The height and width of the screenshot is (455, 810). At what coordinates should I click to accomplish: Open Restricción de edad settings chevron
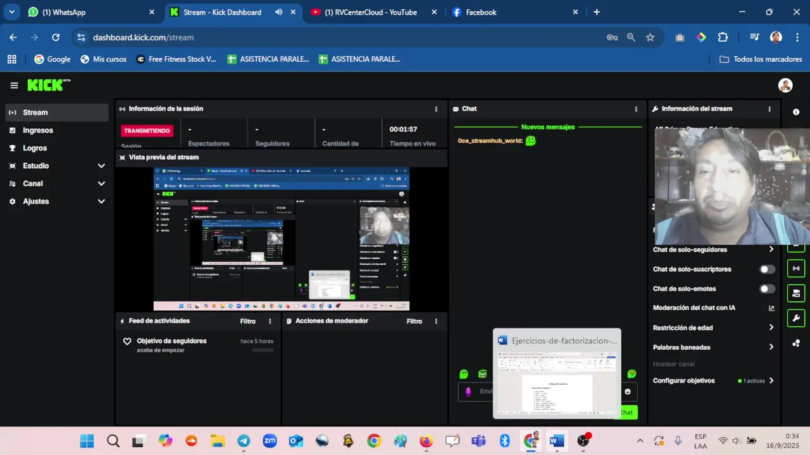coord(771,327)
